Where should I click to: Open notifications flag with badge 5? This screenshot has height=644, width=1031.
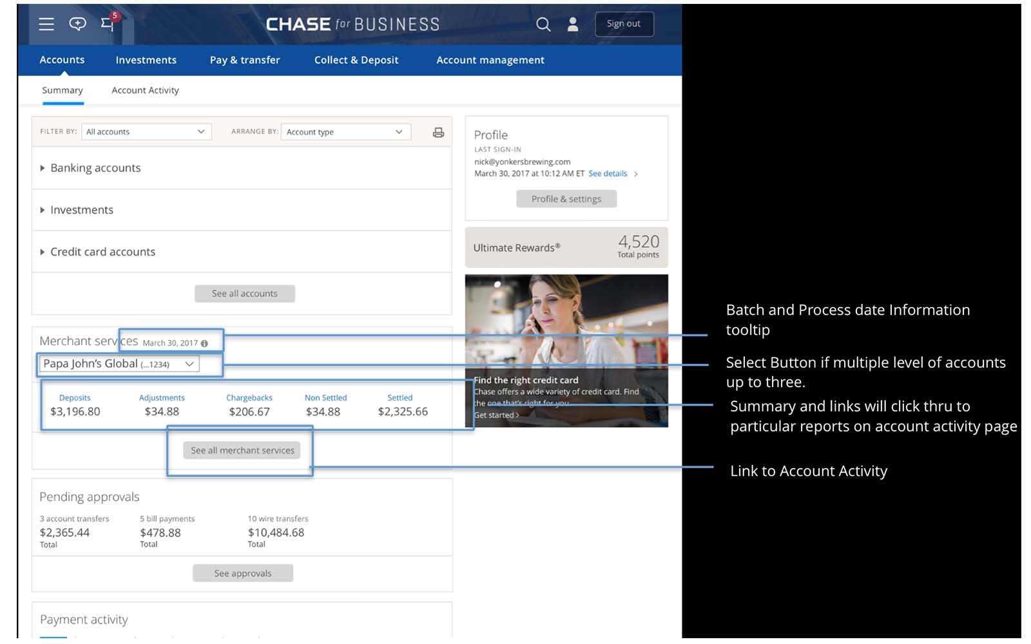109,23
